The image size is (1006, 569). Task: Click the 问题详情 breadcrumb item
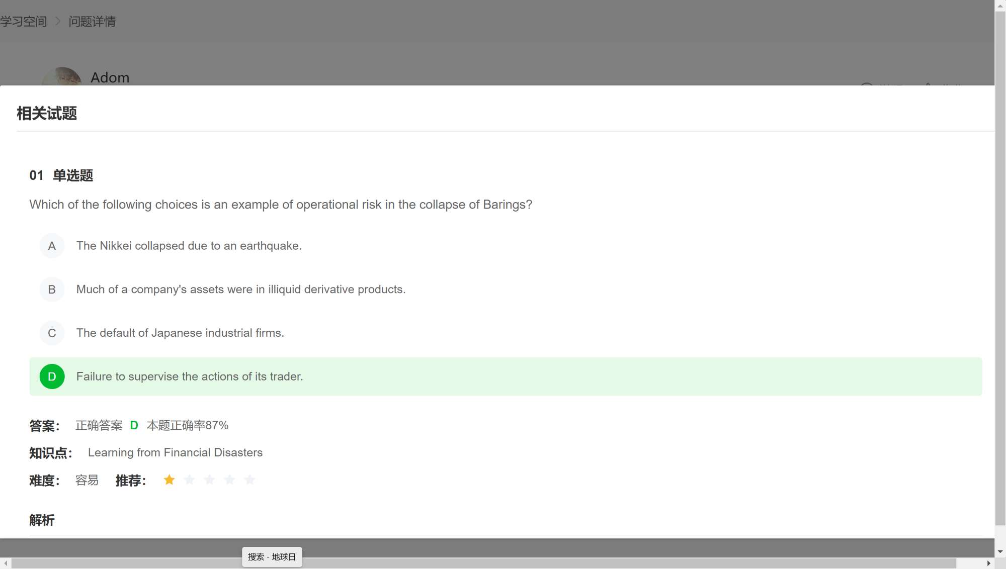pos(92,22)
